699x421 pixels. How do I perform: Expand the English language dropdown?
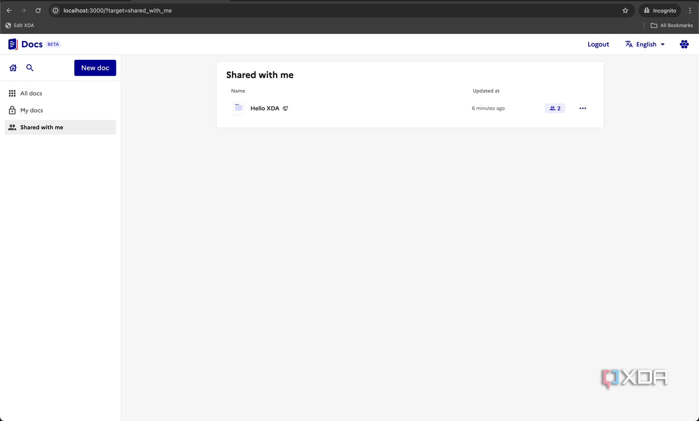645,44
